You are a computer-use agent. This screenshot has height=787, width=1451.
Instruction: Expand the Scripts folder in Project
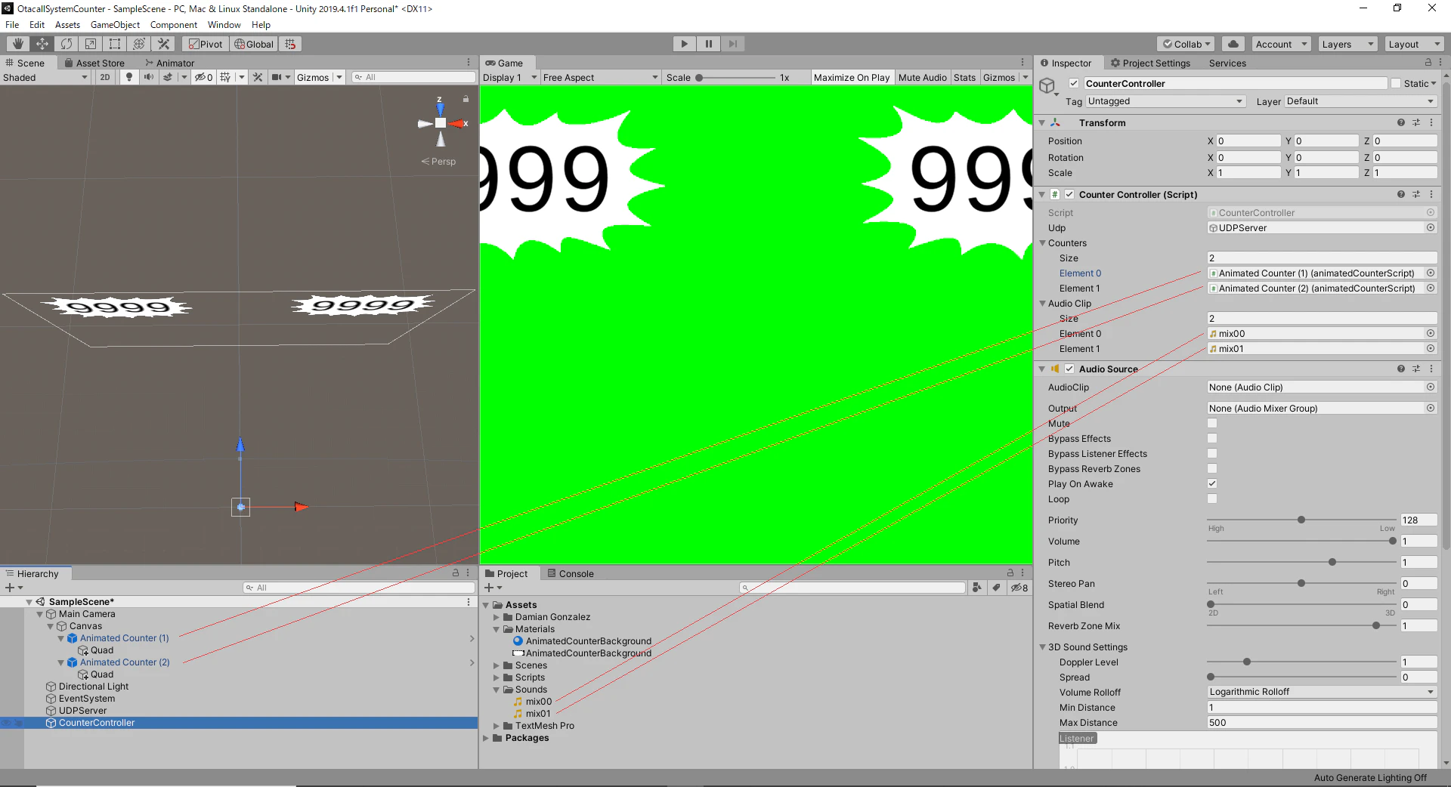tap(497, 677)
